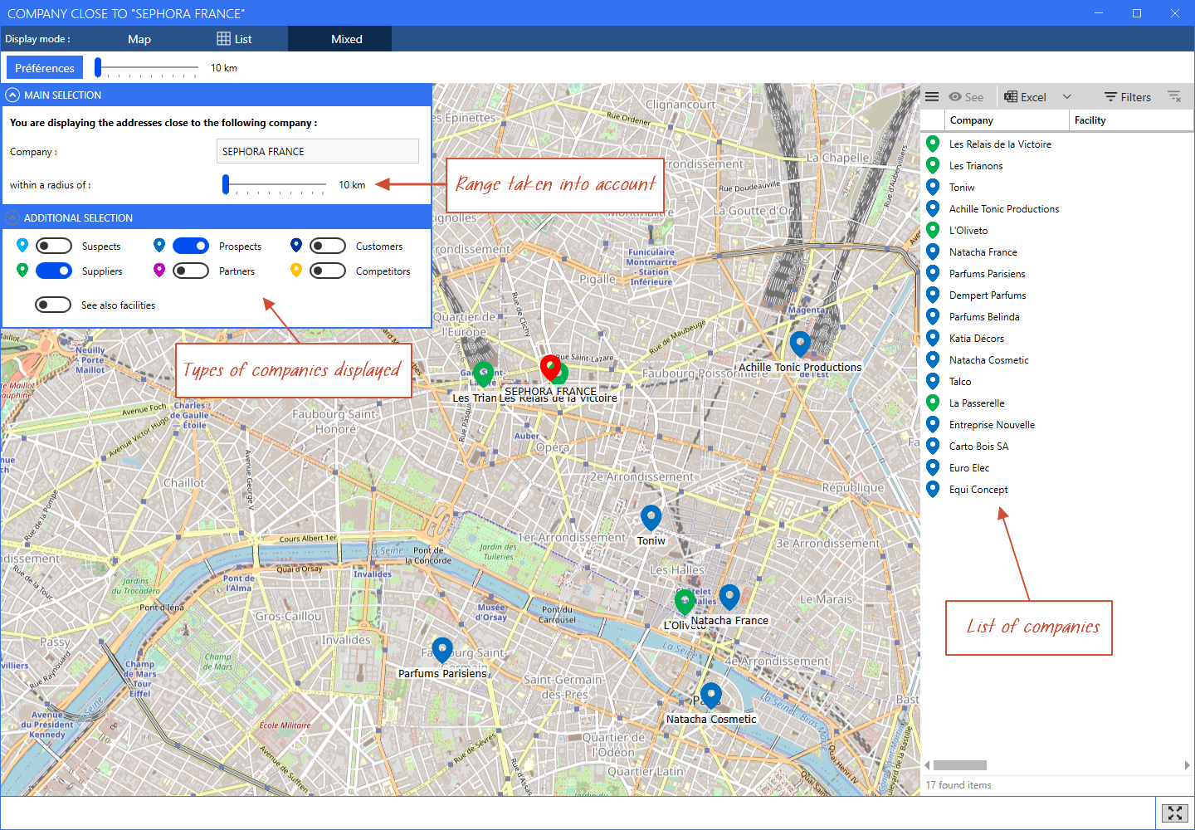Click the Achille Tonic Productions map pin
The image size is (1195, 830).
point(800,343)
